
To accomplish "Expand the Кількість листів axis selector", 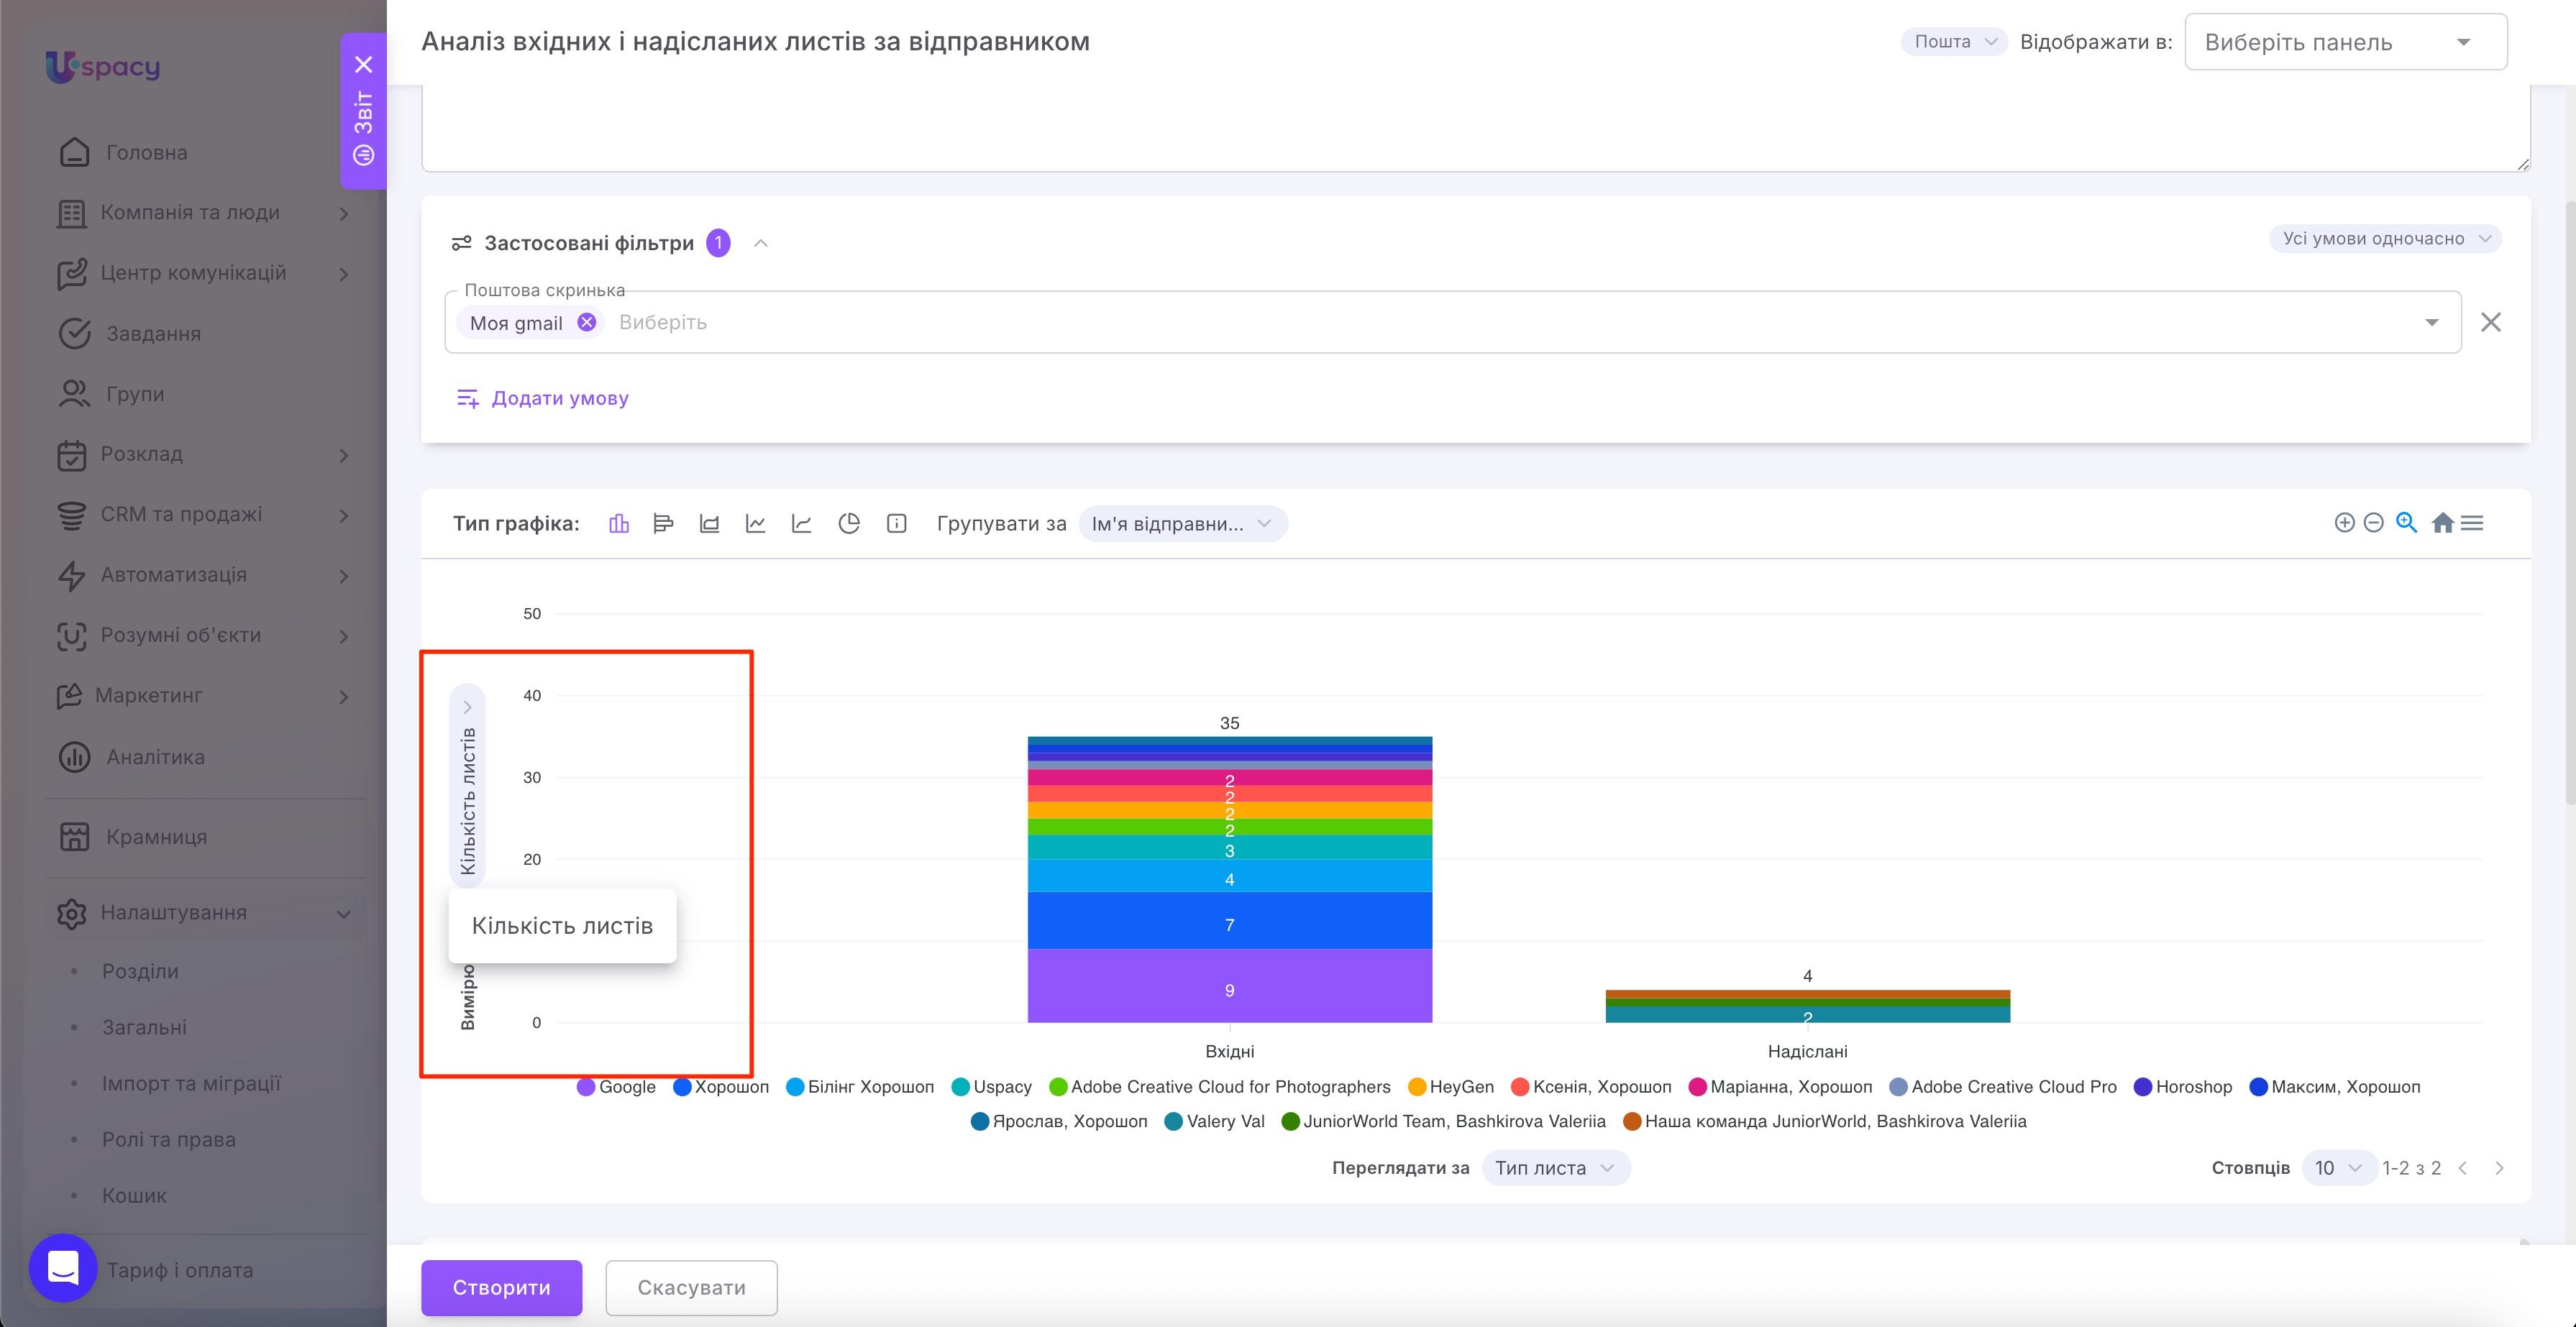I will pos(467,786).
